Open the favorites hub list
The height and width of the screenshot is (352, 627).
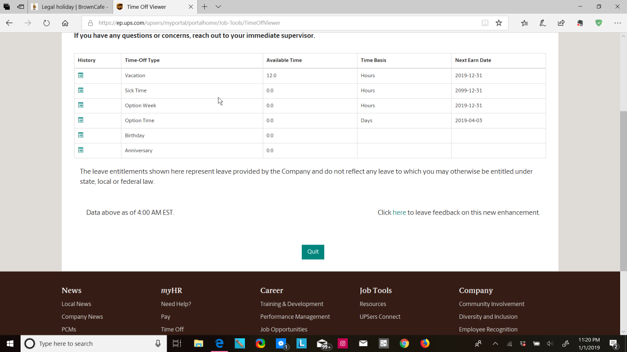525,23
